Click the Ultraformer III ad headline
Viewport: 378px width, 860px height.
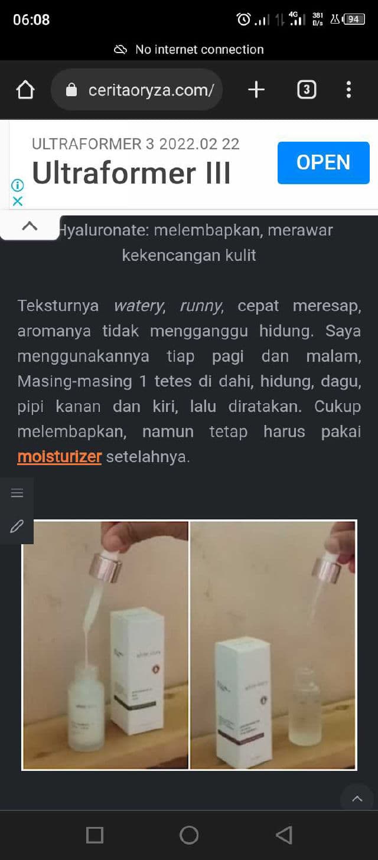click(x=131, y=174)
